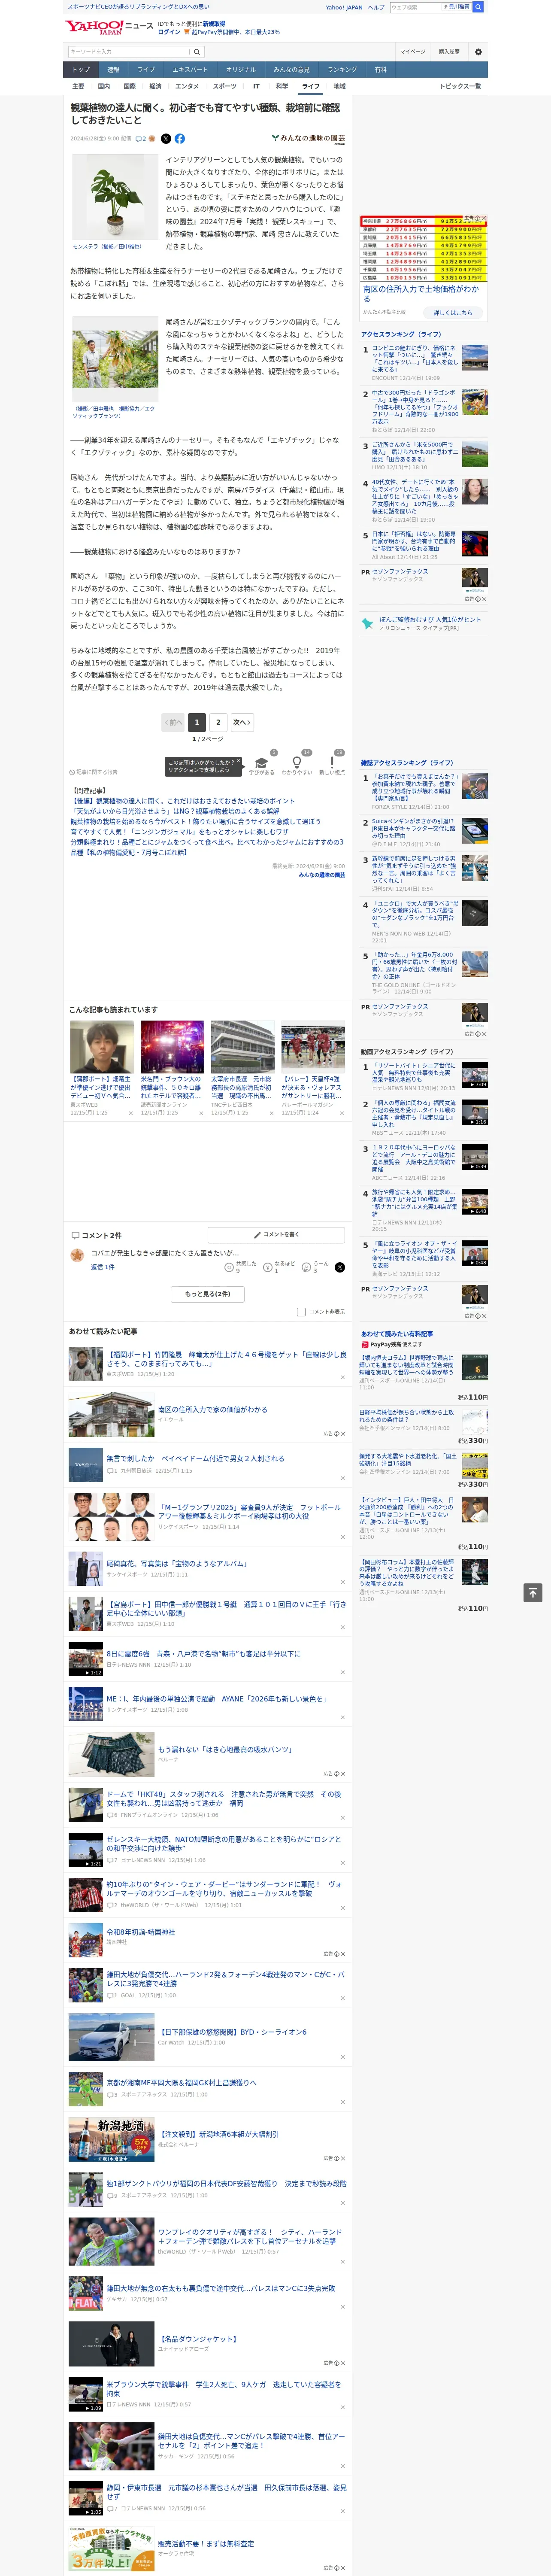
Task: Click the scroll-to-top arrow button
Action: 532,1592
